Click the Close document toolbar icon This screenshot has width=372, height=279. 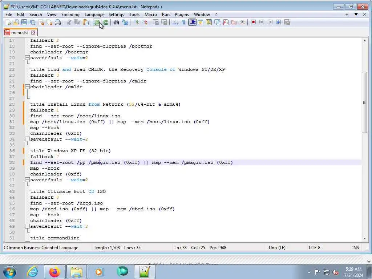coord(41,22)
